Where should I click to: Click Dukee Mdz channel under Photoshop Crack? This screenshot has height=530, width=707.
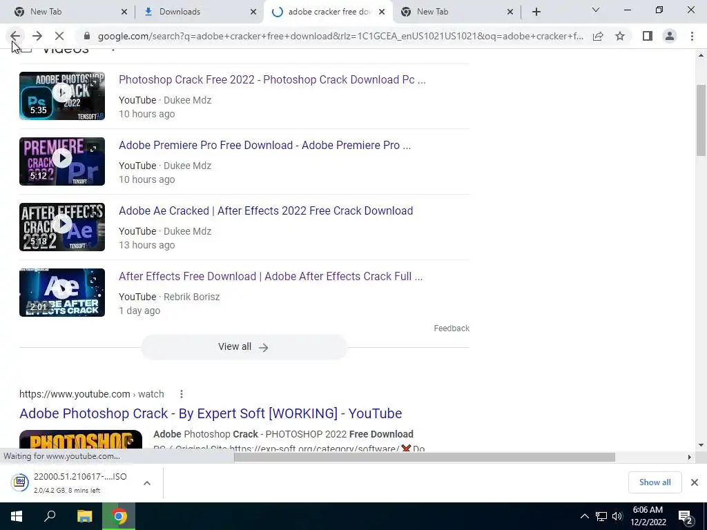click(187, 100)
